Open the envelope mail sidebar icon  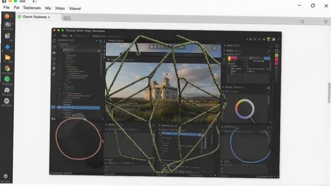pos(7,90)
